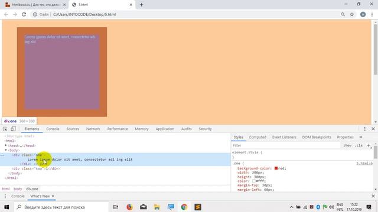Select body in the breadcrumb
The image size is (378, 212).
pyautogui.click(x=18, y=189)
